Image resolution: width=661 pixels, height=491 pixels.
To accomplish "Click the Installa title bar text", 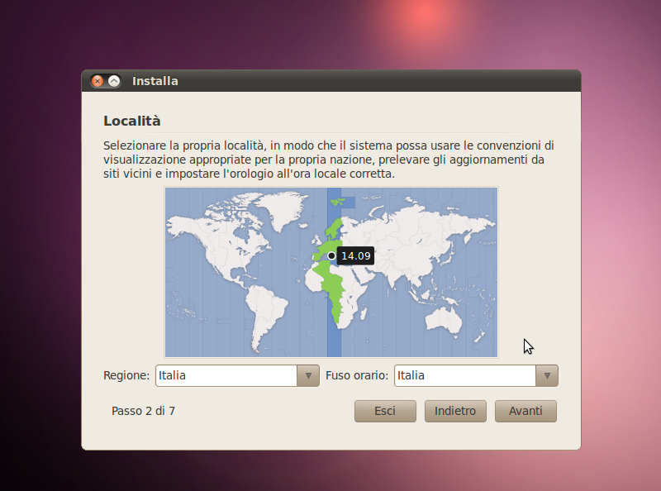I will (x=155, y=81).
